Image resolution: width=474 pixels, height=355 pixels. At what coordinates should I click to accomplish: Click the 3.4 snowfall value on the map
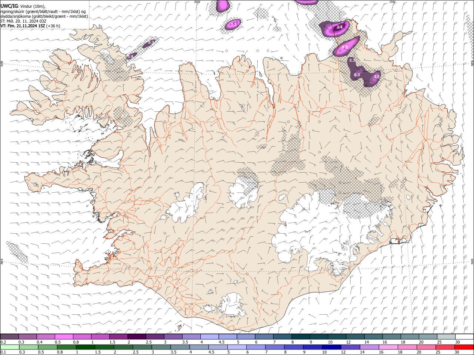340,27
